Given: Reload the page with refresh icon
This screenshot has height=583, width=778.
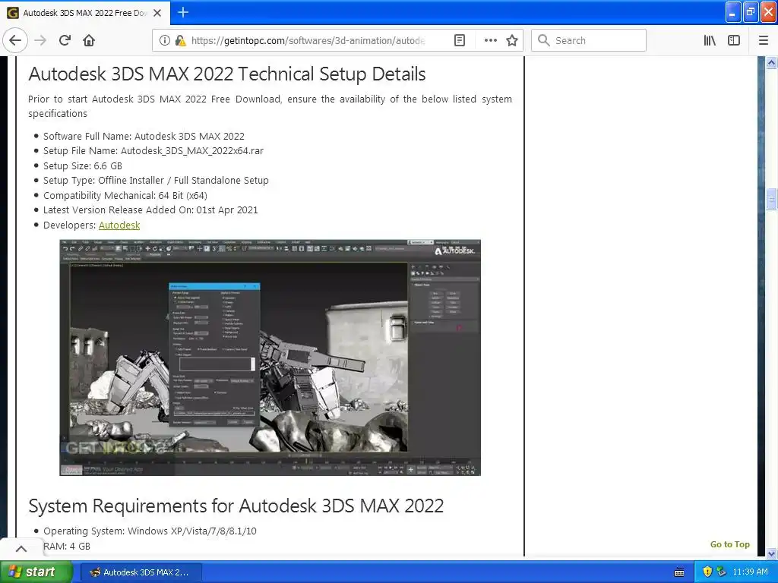Looking at the screenshot, I should click(65, 41).
